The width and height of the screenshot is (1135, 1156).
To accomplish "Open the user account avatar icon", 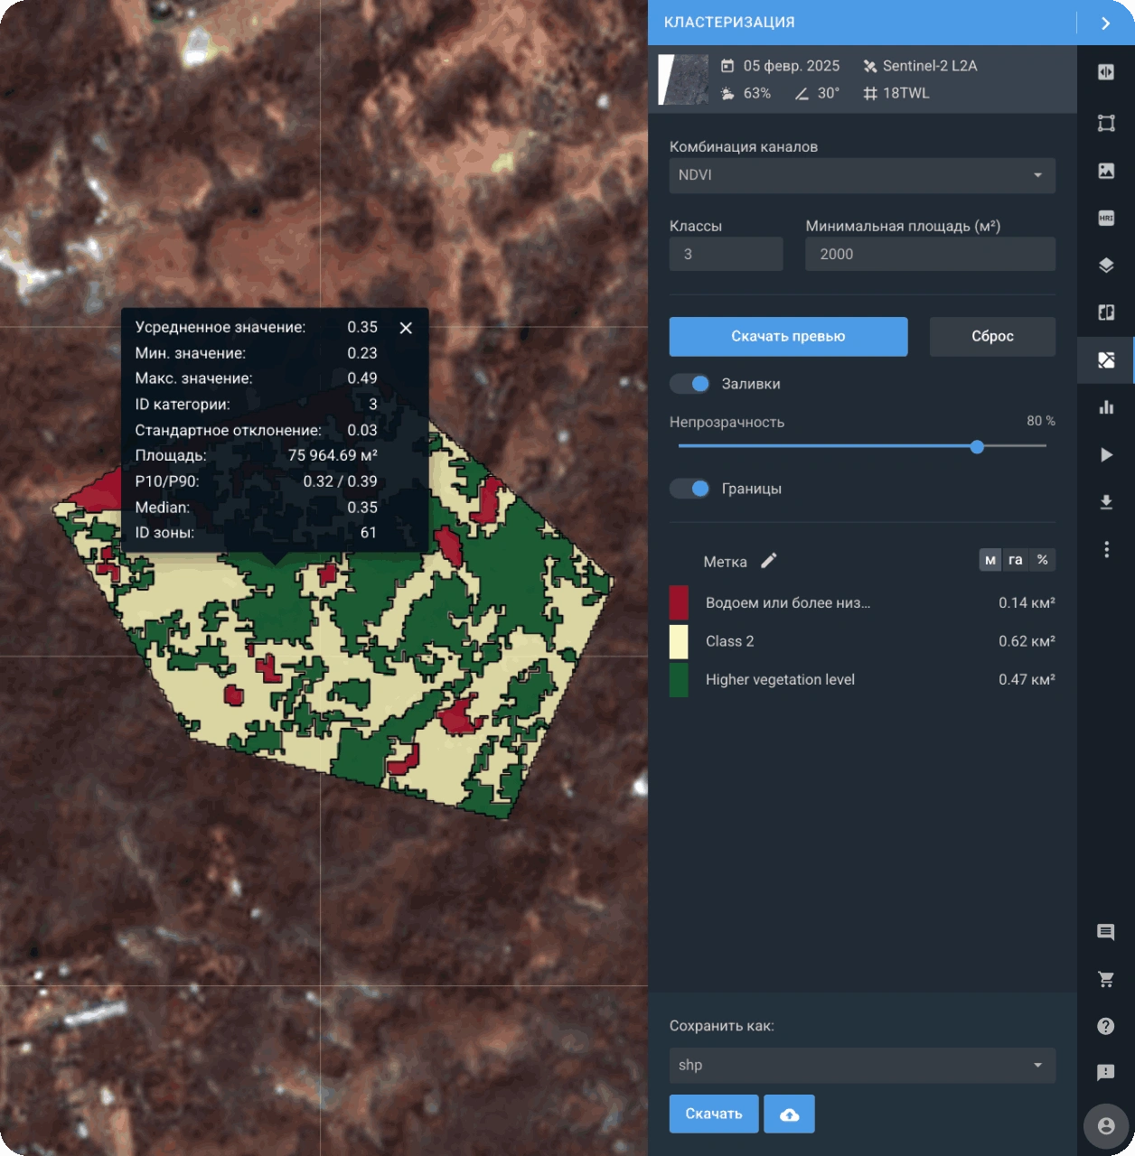I will pyautogui.click(x=1106, y=1126).
